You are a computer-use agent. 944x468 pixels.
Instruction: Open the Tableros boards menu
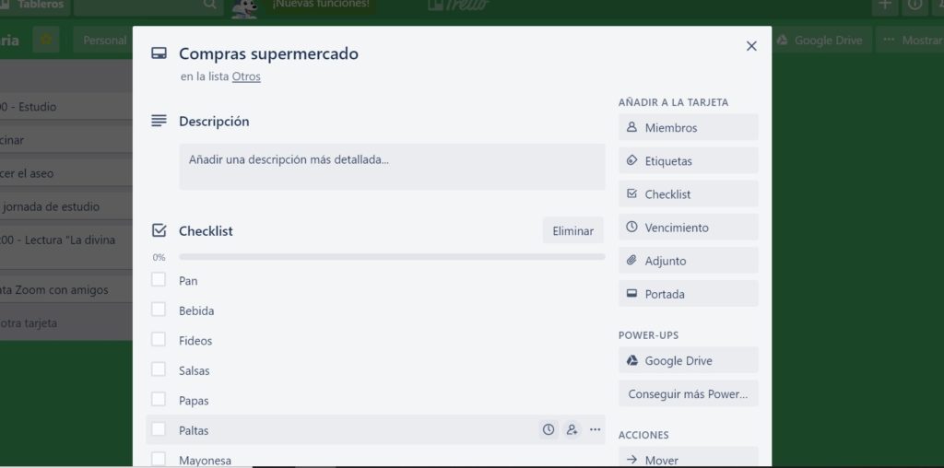[33, 6]
